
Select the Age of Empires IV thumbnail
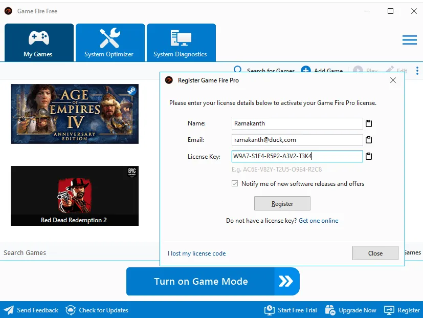[x=75, y=114]
